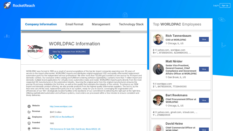The height and width of the screenshot is (131, 233).
Task: Click the Top WORLDPAC Employees heading
Action: 177,24
